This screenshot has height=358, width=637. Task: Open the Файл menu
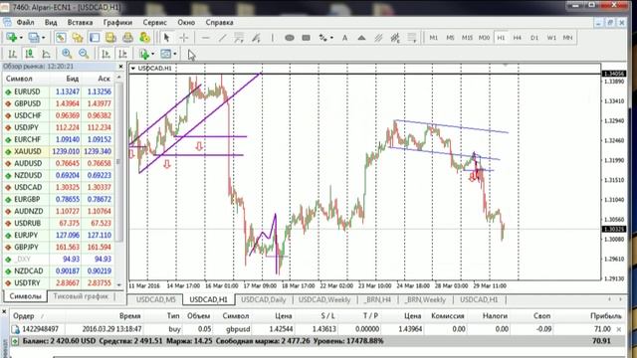pos(25,22)
